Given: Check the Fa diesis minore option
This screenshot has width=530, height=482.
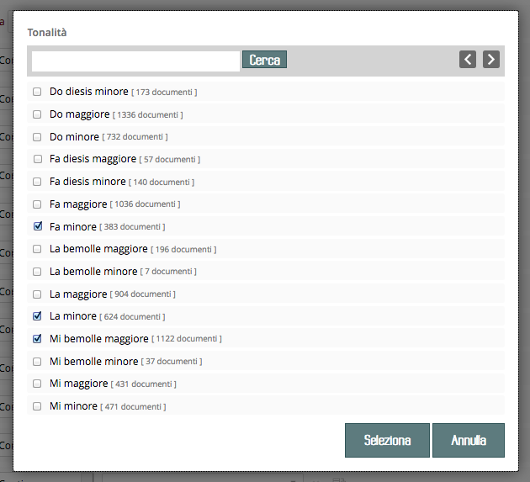Looking at the screenshot, I should pyautogui.click(x=37, y=182).
